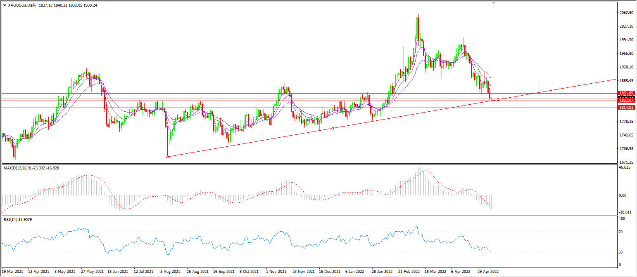
Task: Select trendline middle anchor near 15 Dec 2021
Action: [333, 128]
